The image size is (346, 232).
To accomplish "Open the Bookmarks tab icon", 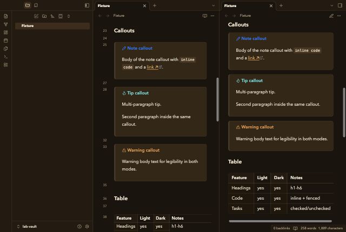I will point(36,5).
